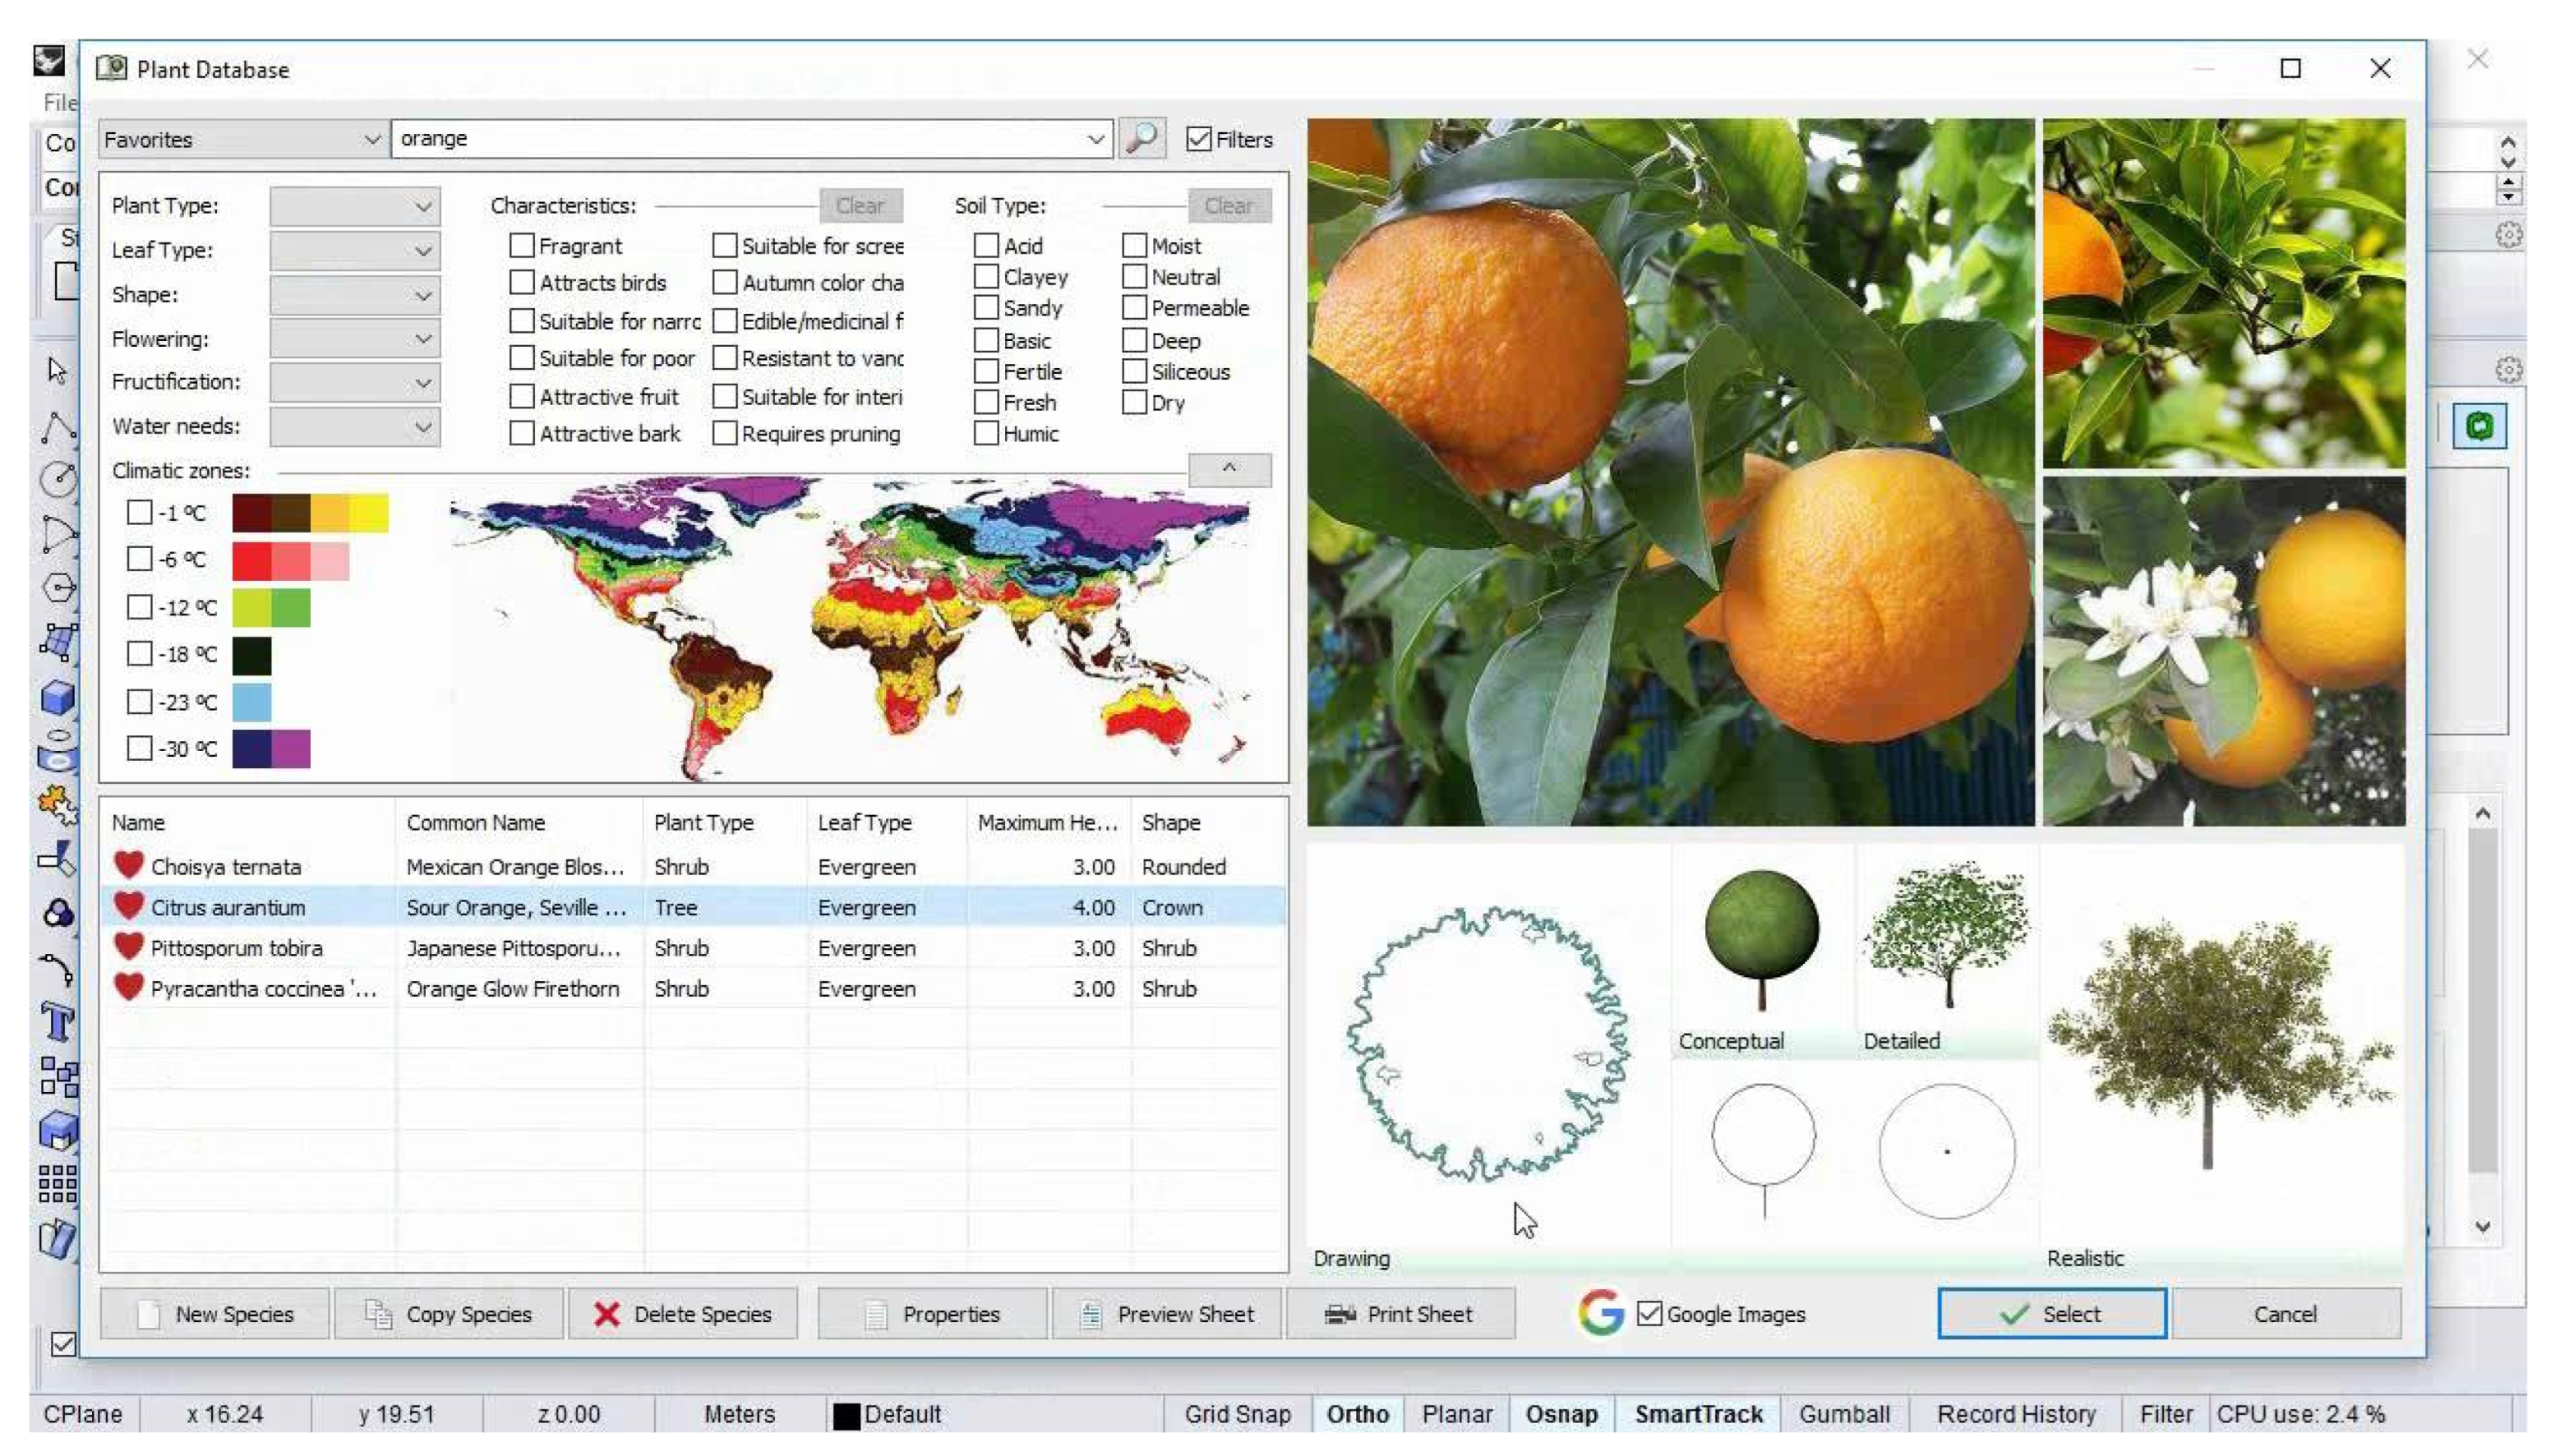2555x1456 pixels.
Task: Click the Print Sheet printer button
Action: pyautogui.click(x=1399, y=1313)
